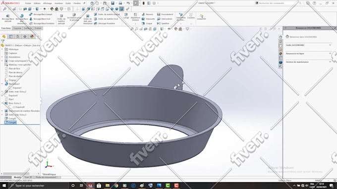Select Bossage/Base balayé command
337x189 pixels.
(x=41, y=14)
